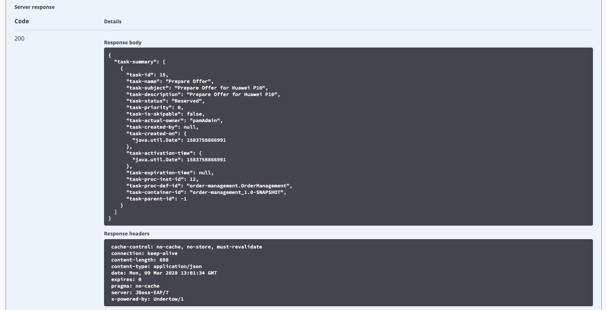Click the "task-description" line in response body

point(203,94)
